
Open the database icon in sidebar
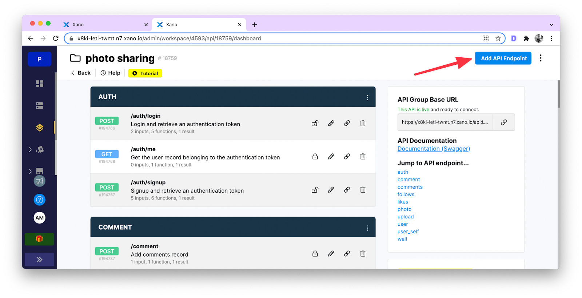40,106
